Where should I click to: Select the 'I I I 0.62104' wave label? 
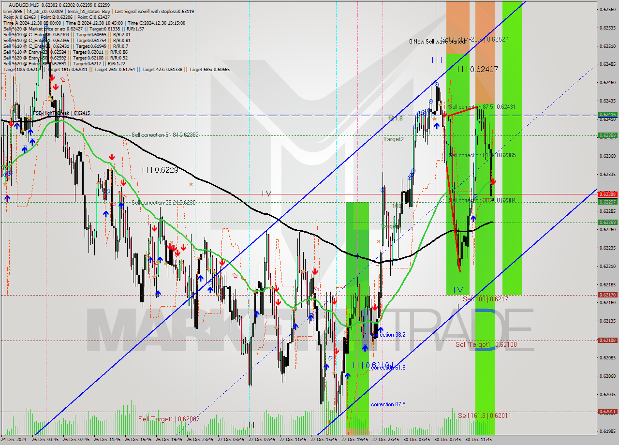(373, 365)
